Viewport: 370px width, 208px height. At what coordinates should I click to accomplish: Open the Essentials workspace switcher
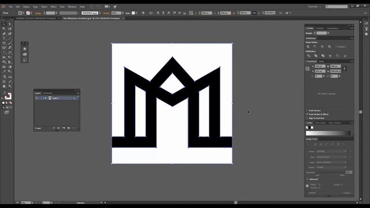pyautogui.click(x=314, y=6)
